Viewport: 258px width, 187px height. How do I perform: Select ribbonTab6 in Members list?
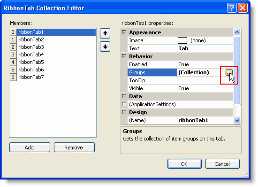coord(56,70)
